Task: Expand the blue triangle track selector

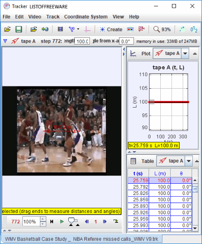Action: [5, 41]
